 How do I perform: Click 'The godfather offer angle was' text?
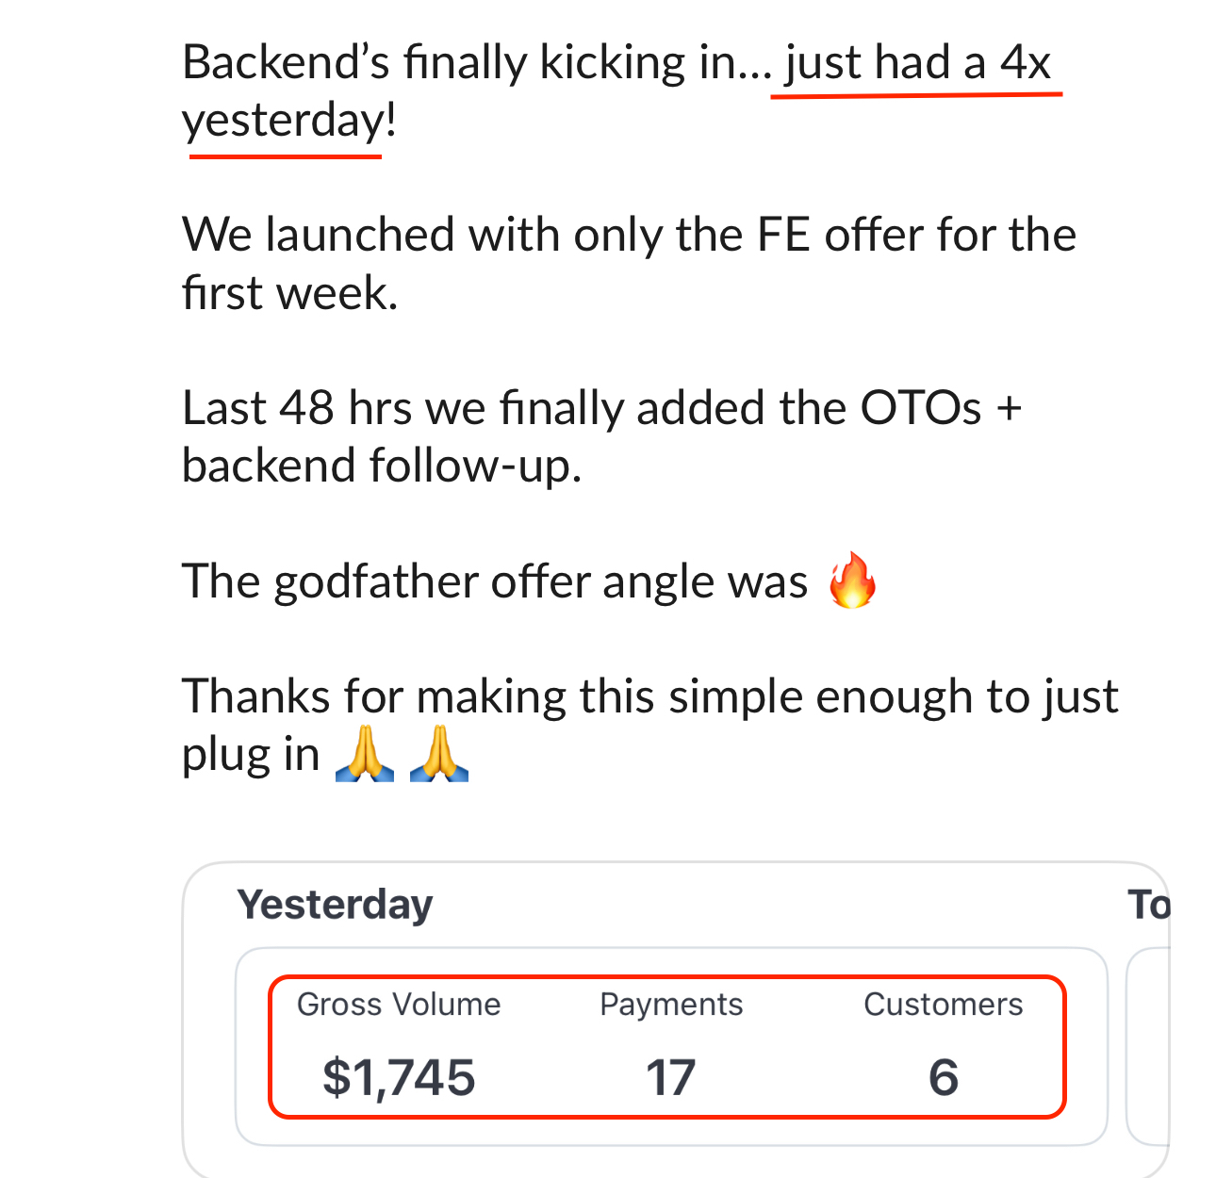pos(495,581)
